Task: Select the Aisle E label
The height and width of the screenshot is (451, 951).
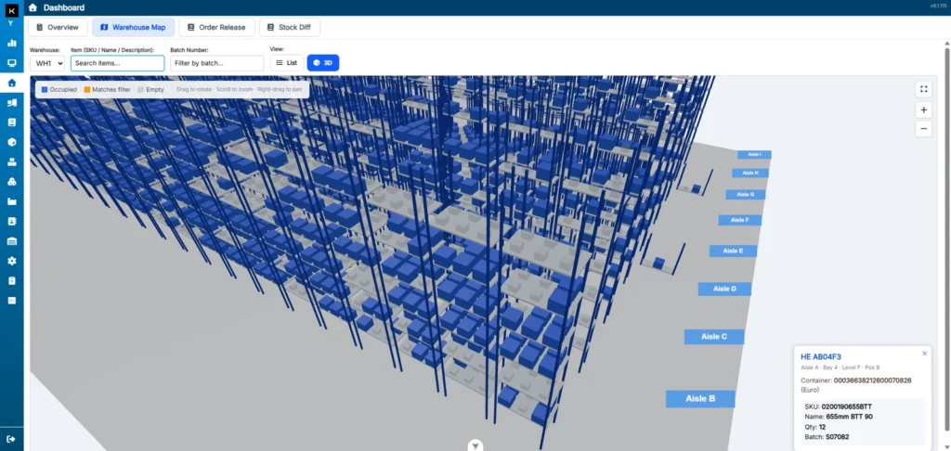Action: tap(734, 251)
